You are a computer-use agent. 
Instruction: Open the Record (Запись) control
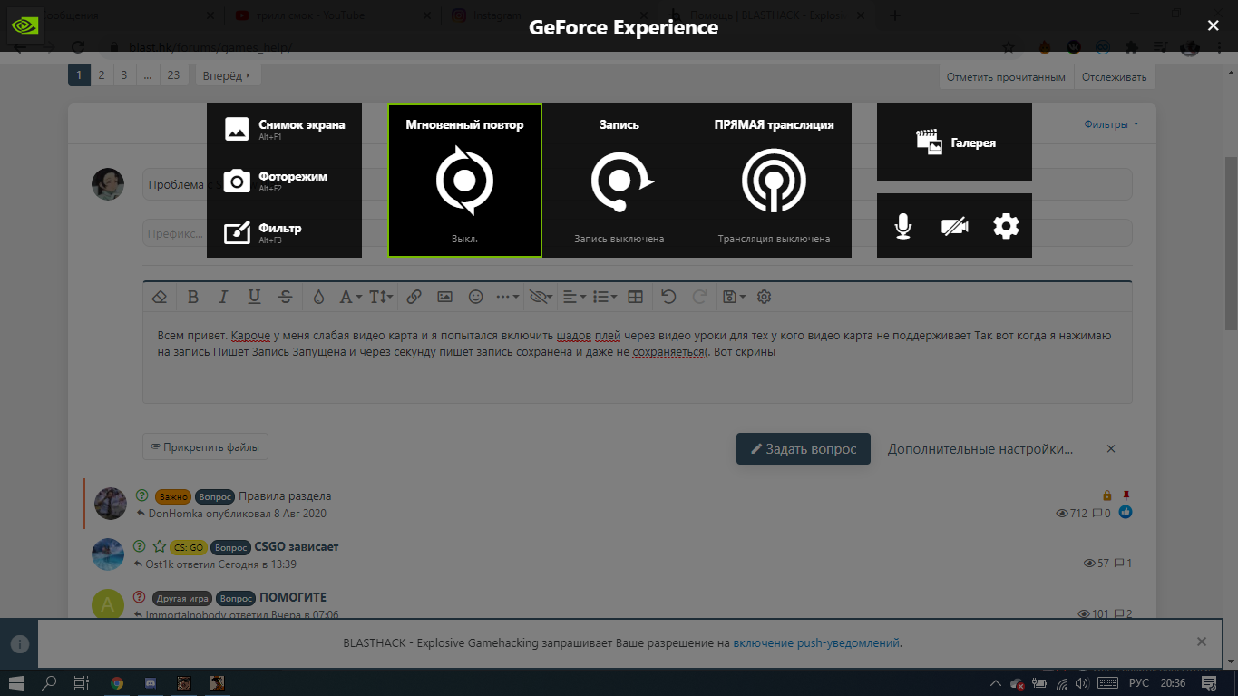[619, 181]
